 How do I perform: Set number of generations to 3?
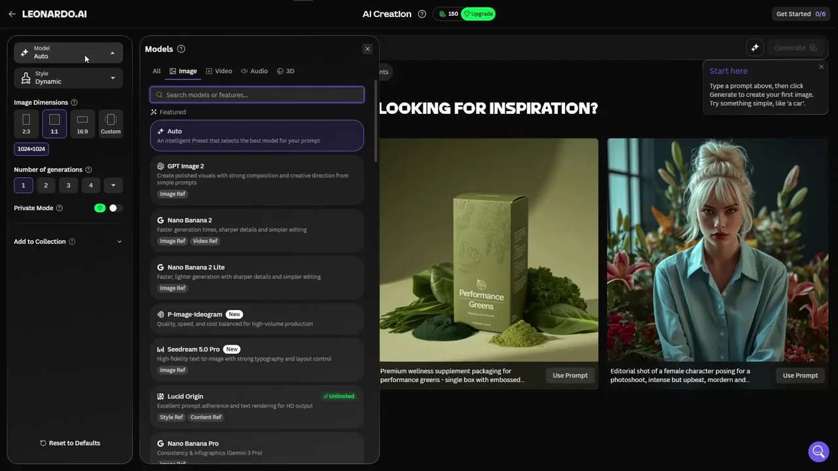68,185
